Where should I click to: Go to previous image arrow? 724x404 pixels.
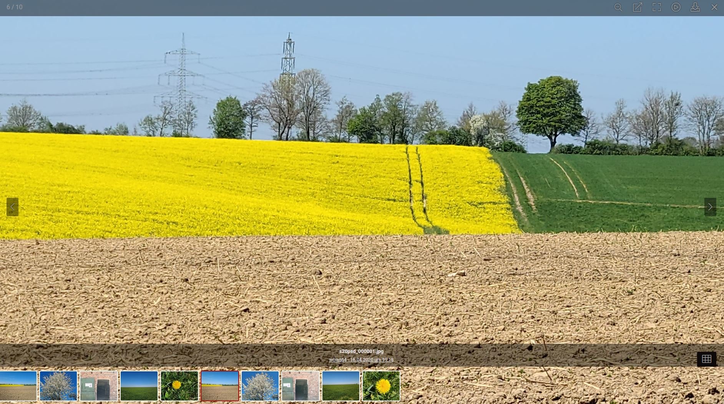click(x=12, y=207)
